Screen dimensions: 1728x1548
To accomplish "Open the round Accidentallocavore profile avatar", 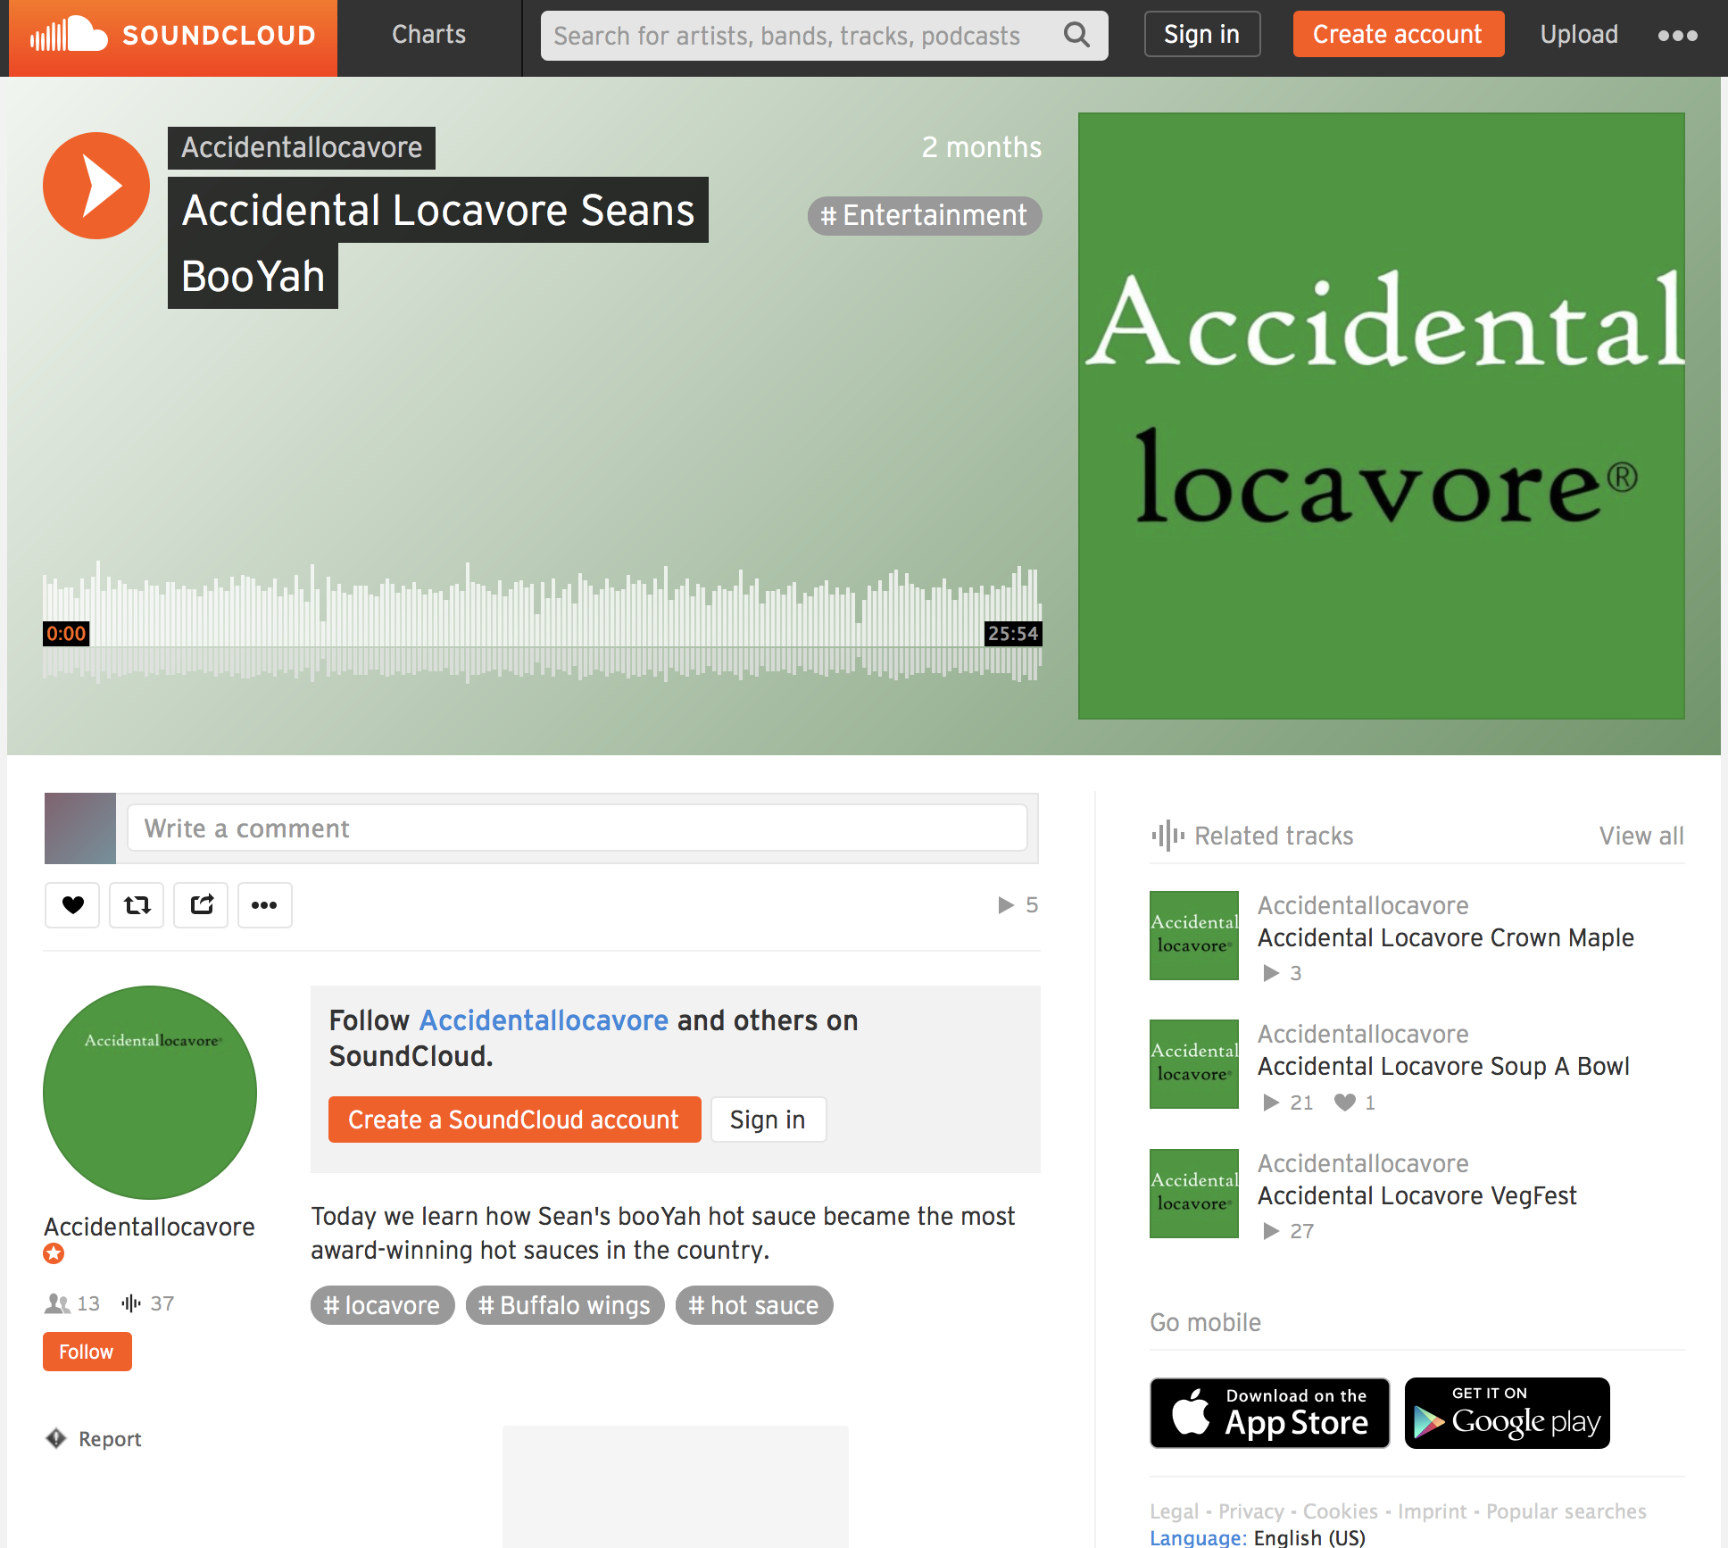I will pyautogui.click(x=150, y=1093).
